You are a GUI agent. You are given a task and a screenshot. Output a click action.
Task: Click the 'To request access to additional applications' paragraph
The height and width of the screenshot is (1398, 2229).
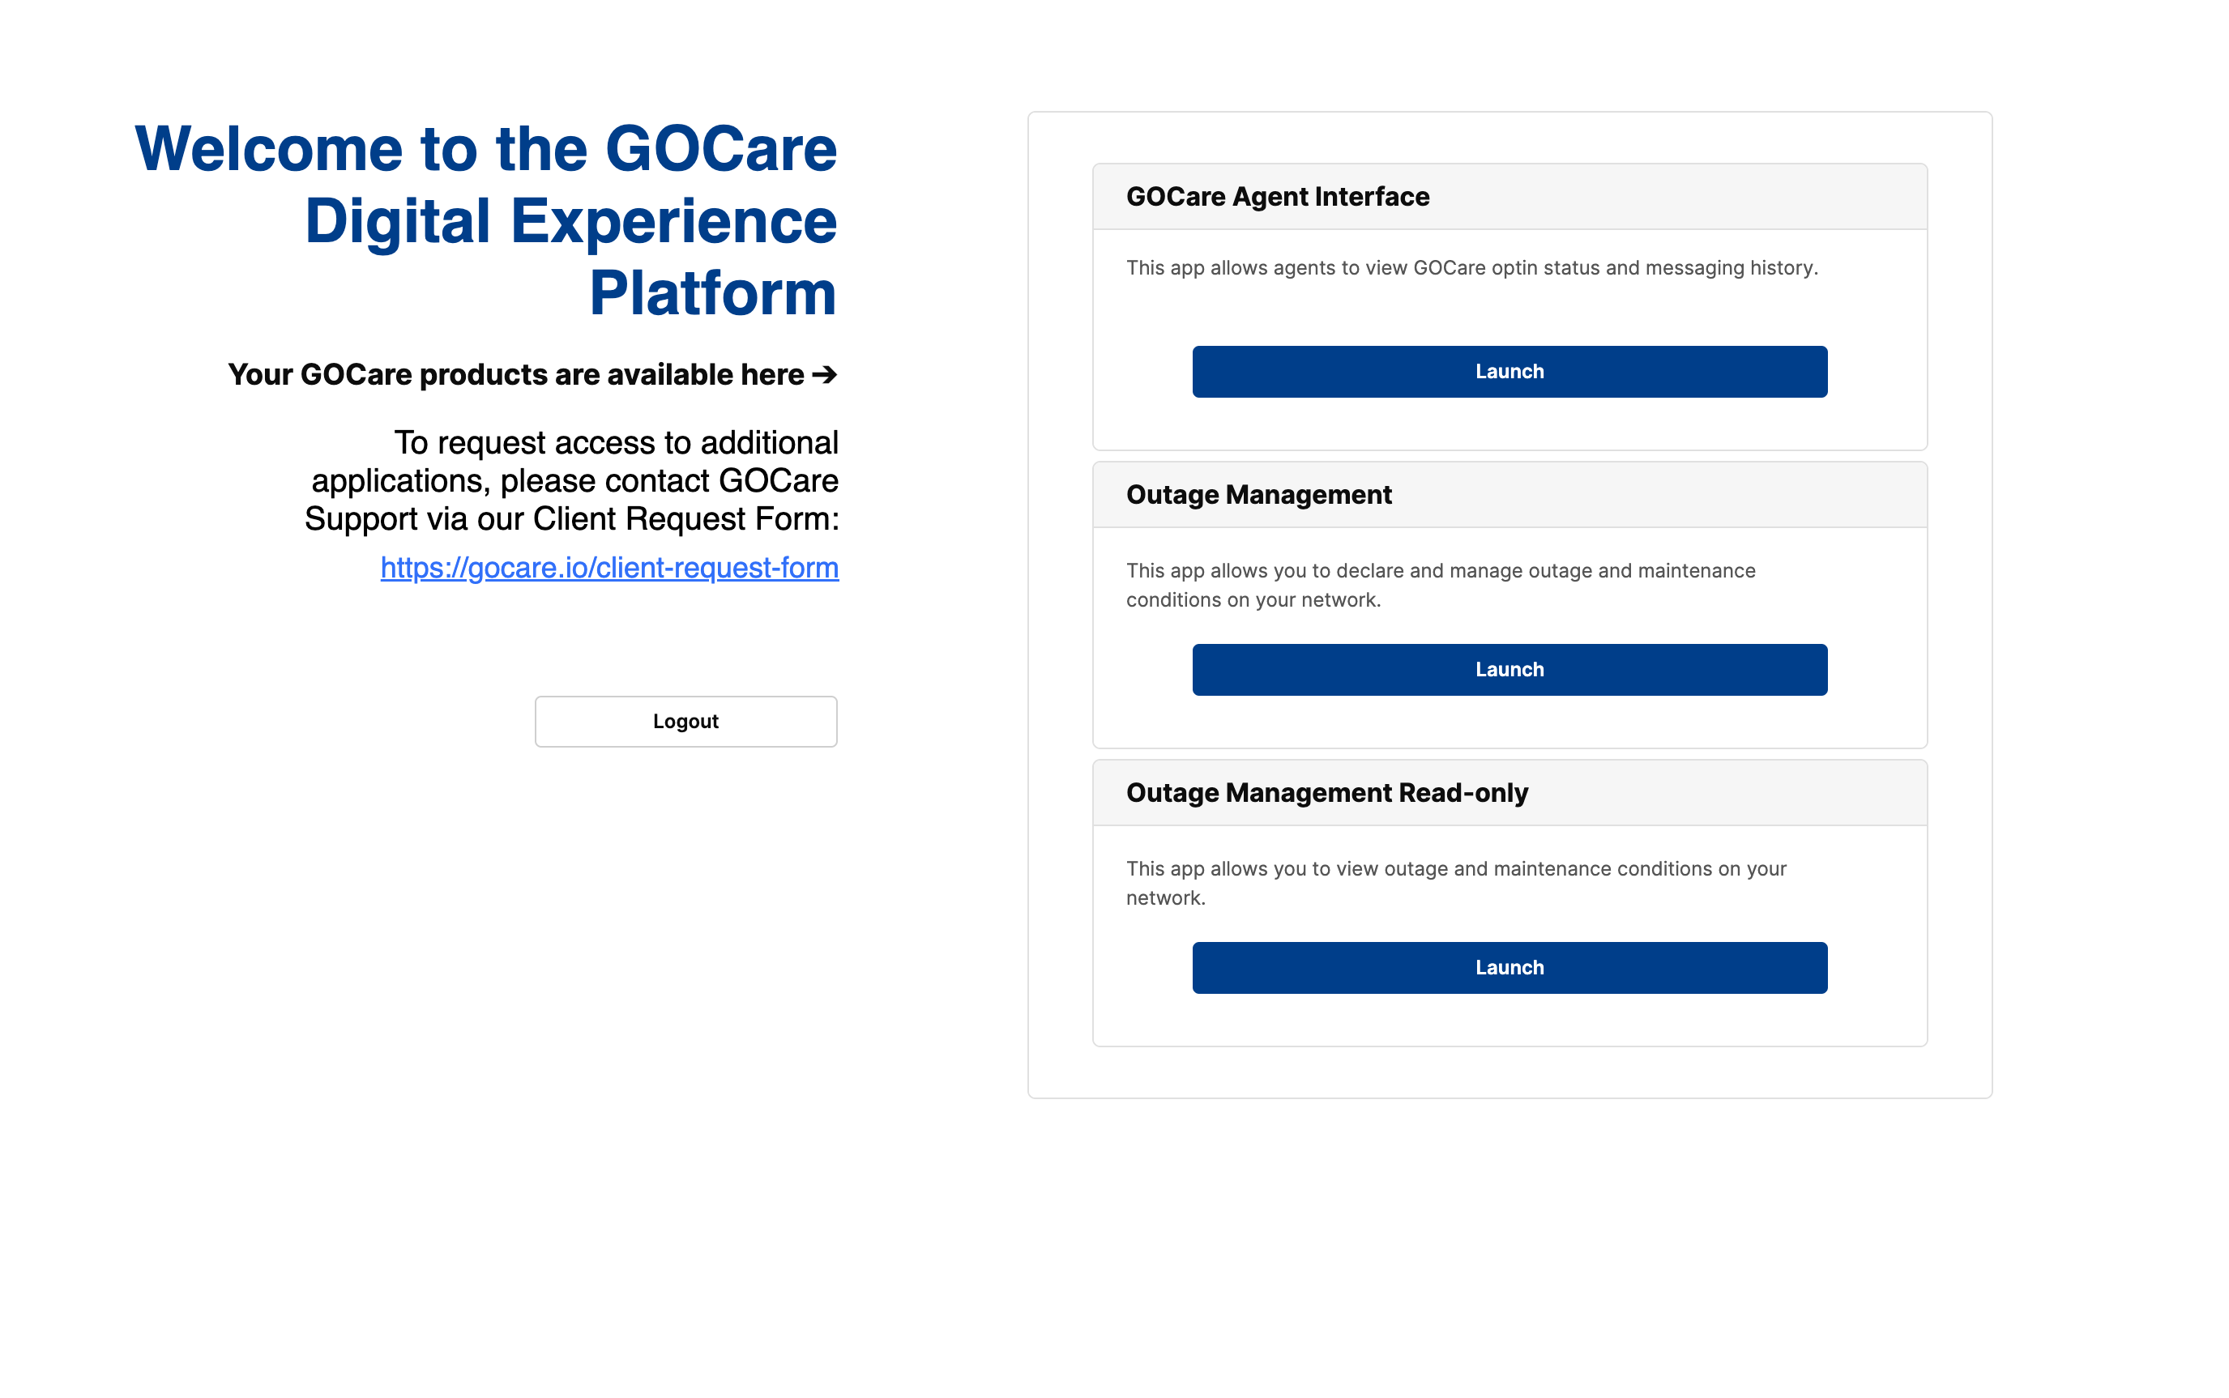(x=571, y=481)
